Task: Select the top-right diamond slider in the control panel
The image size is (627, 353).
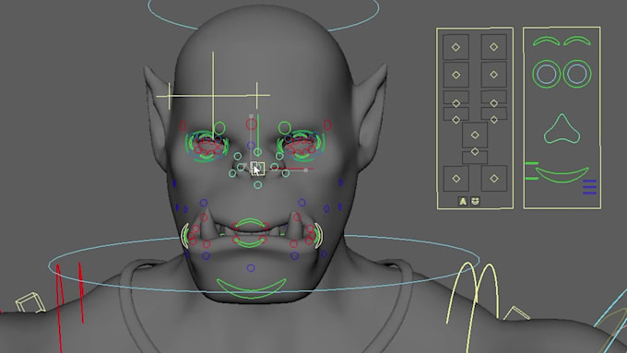Action: tap(494, 47)
